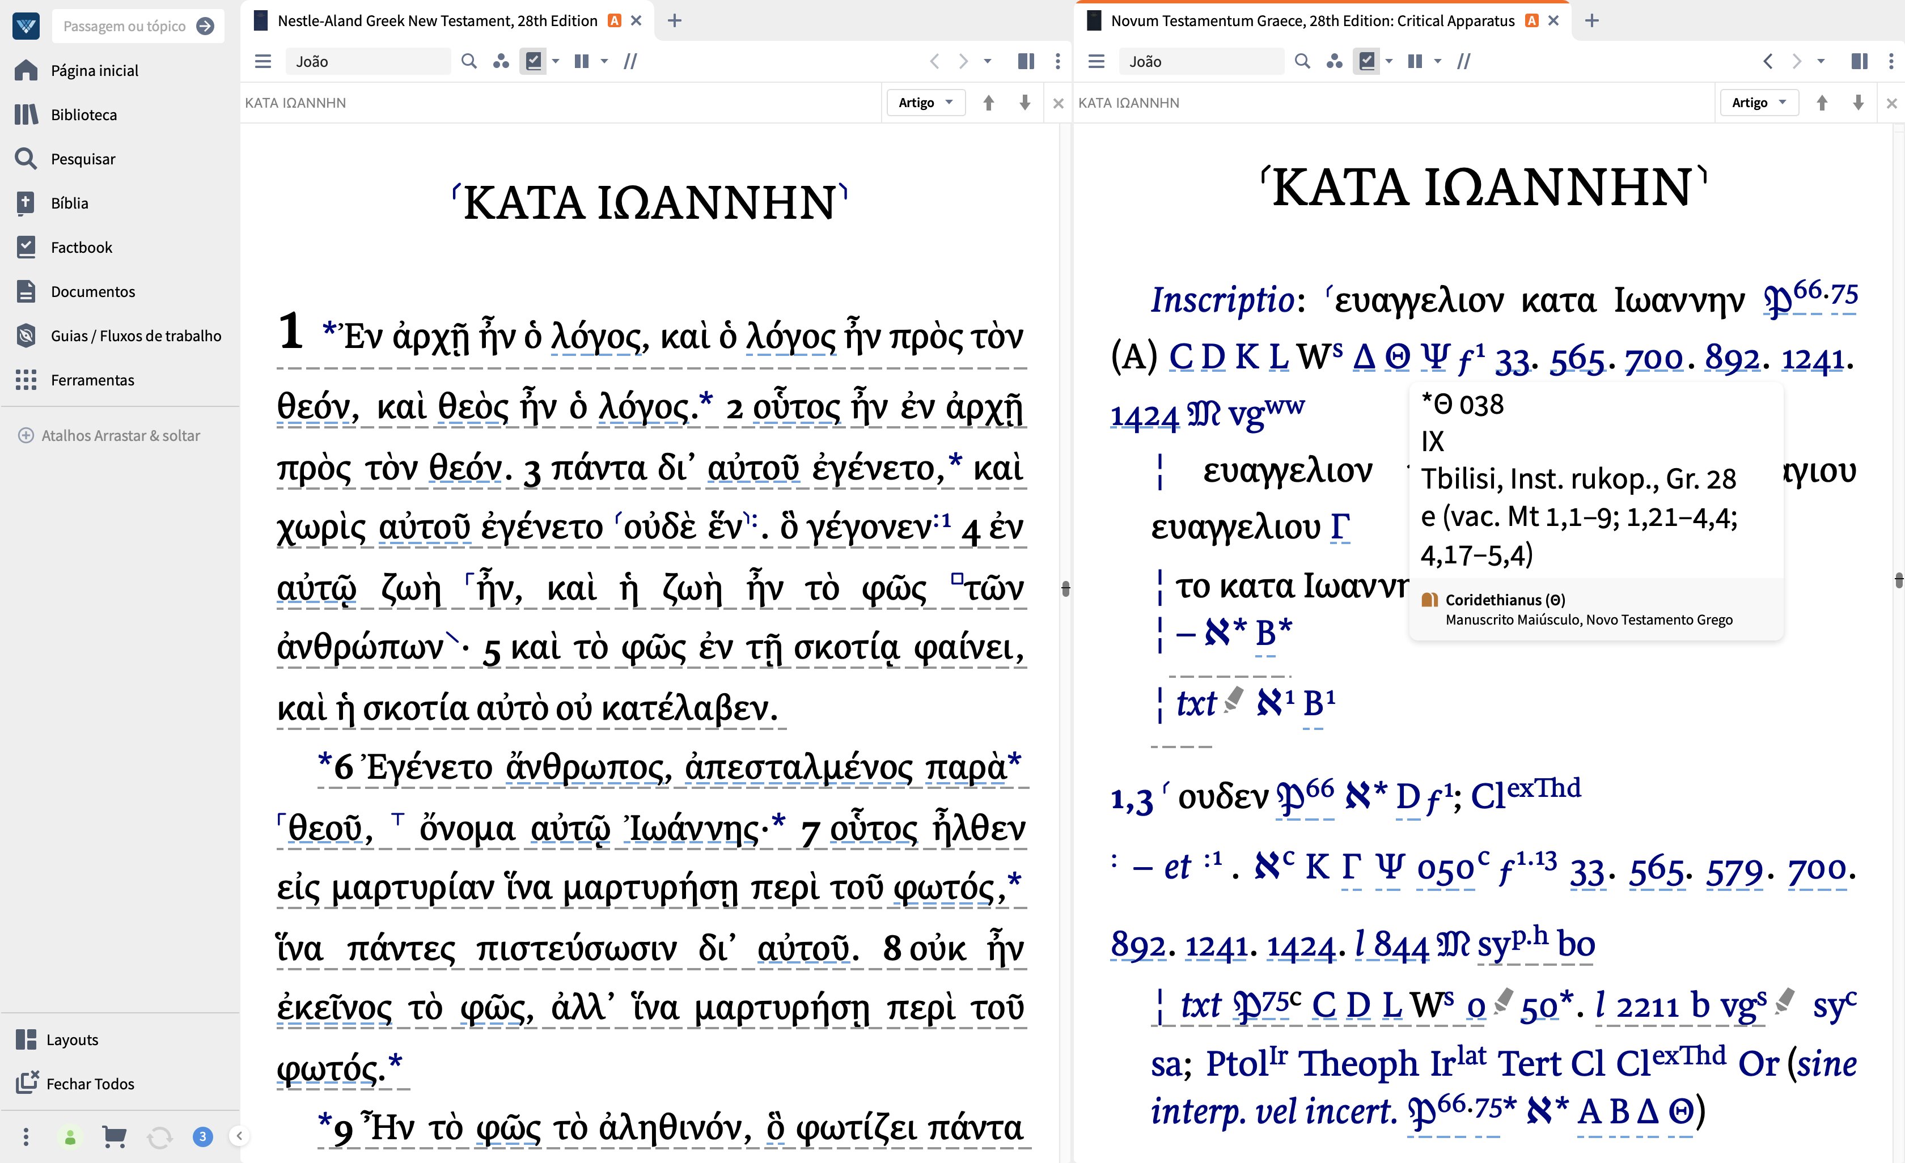The image size is (1905, 1163).
Task: Close the Nestle-Aland Greek New Testament tab
Action: pos(636,21)
